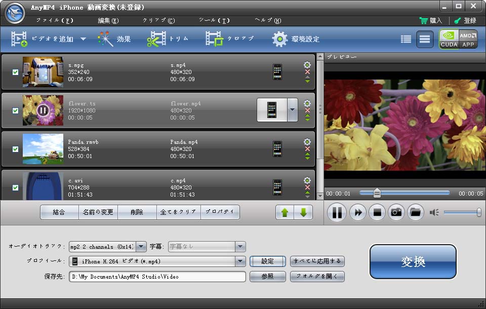The height and width of the screenshot is (309, 486).
Task: Remove c.avi with its red X
Action: pyautogui.click(x=307, y=187)
